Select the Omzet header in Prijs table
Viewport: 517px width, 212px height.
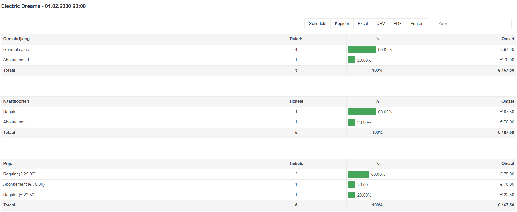click(508, 164)
